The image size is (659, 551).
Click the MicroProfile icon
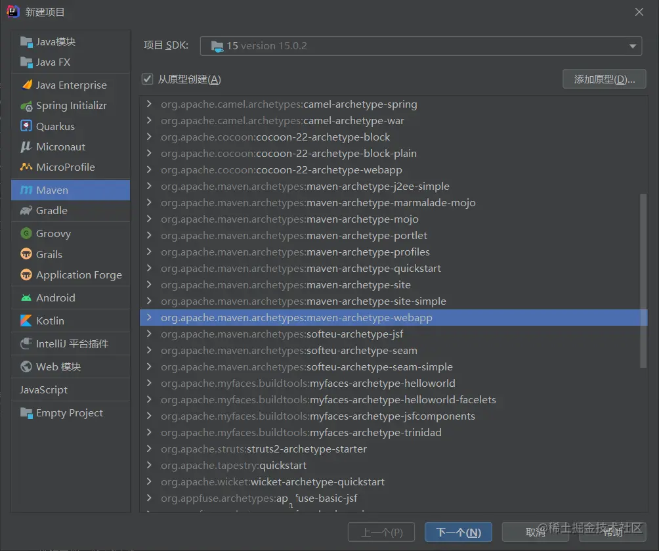(x=26, y=167)
